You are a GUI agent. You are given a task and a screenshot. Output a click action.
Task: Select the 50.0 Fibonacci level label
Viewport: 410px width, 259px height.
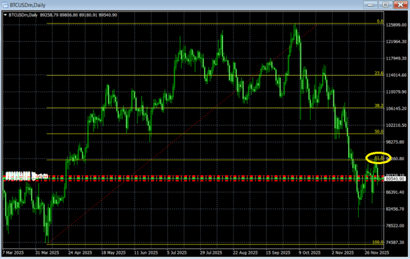[x=379, y=131]
